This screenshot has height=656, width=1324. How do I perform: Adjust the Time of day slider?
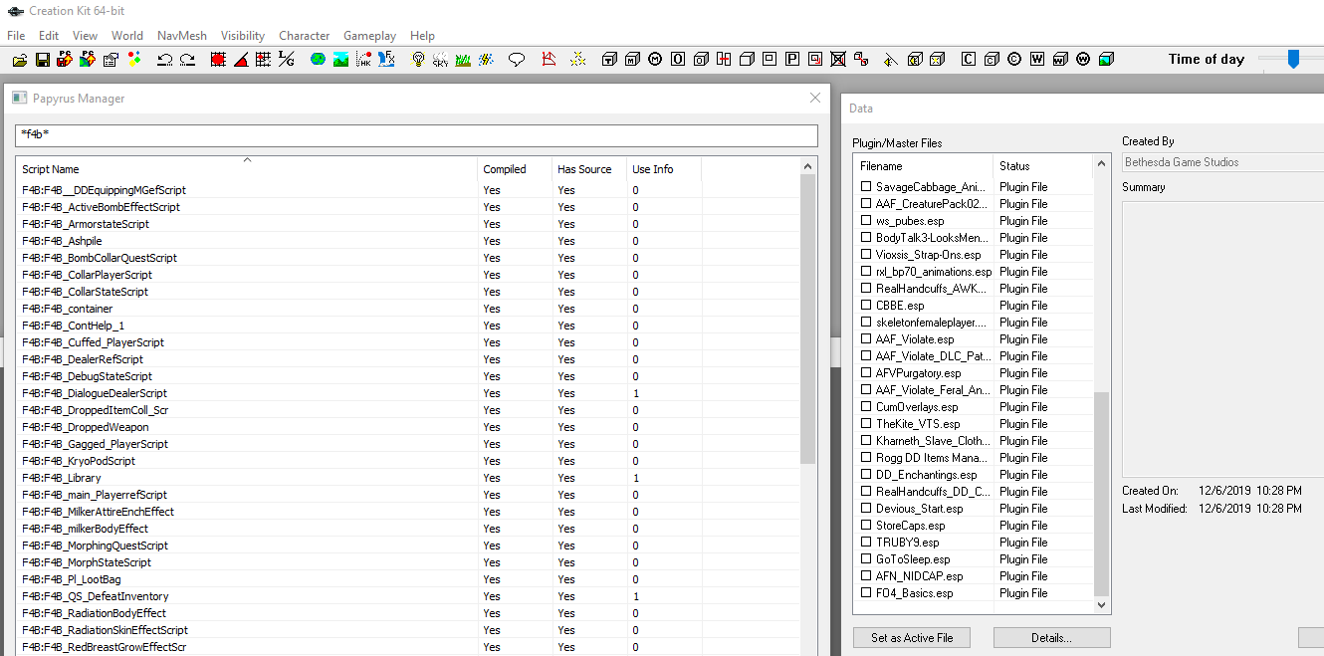pyautogui.click(x=1293, y=60)
